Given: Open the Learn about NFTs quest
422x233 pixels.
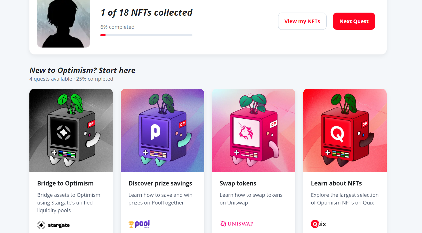Looking at the screenshot, I should (336, 183).
